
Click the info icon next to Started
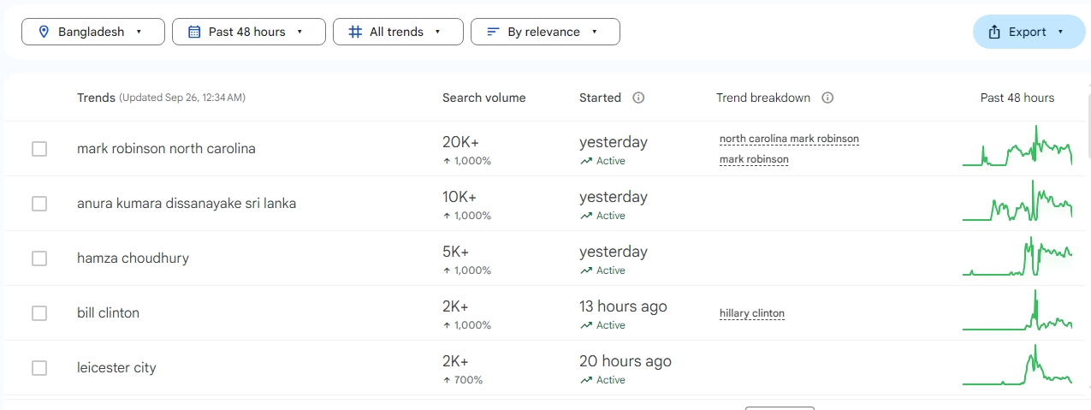[x=638, y=98]
